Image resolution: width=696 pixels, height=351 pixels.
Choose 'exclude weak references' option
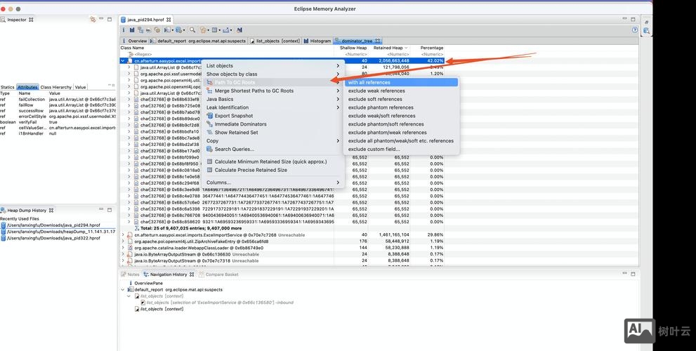click(376, 91)
